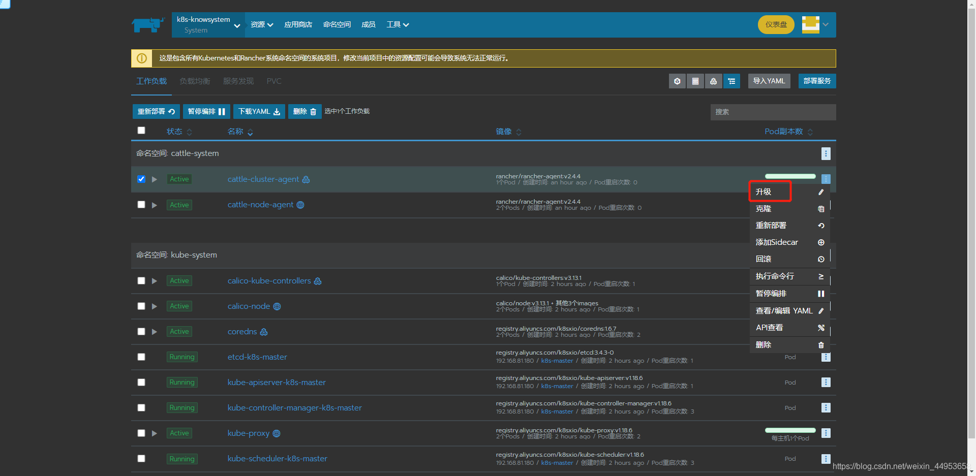976x476 pixels.
Task: Sort by the 状态 column header
Action: 179,132
